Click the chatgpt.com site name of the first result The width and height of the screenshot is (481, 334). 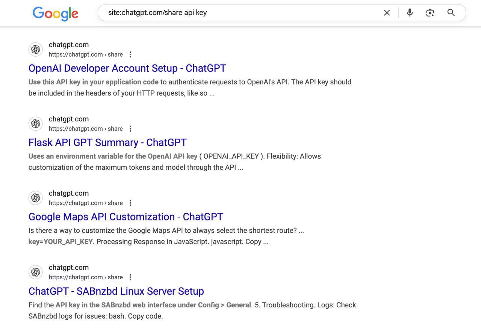click(69, 45)
